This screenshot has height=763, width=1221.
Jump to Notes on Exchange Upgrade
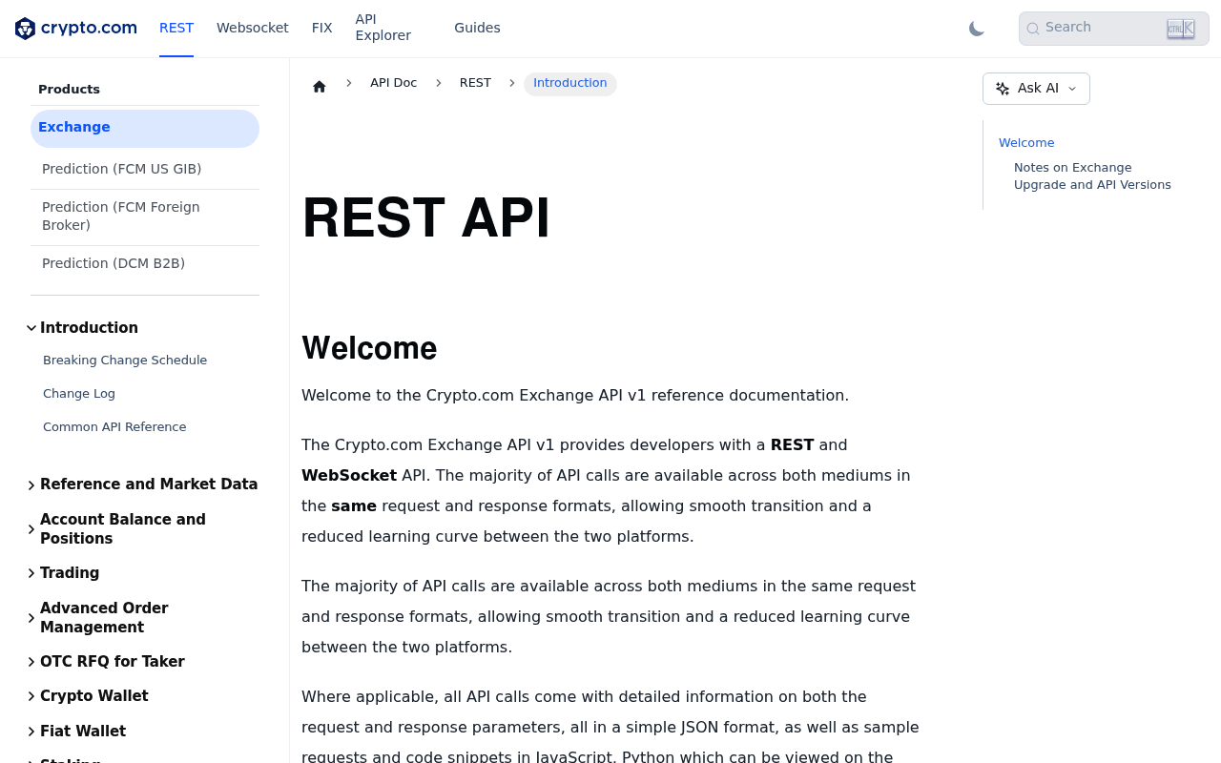tap(1092, 176)
